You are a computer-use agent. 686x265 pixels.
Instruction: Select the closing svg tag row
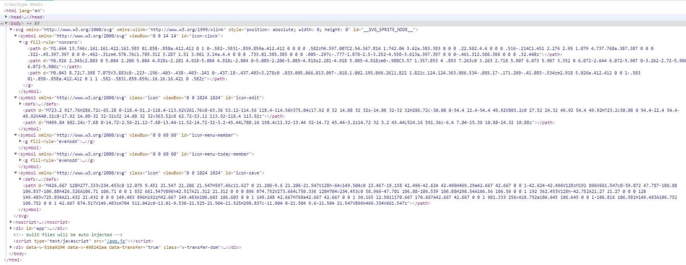21,216
